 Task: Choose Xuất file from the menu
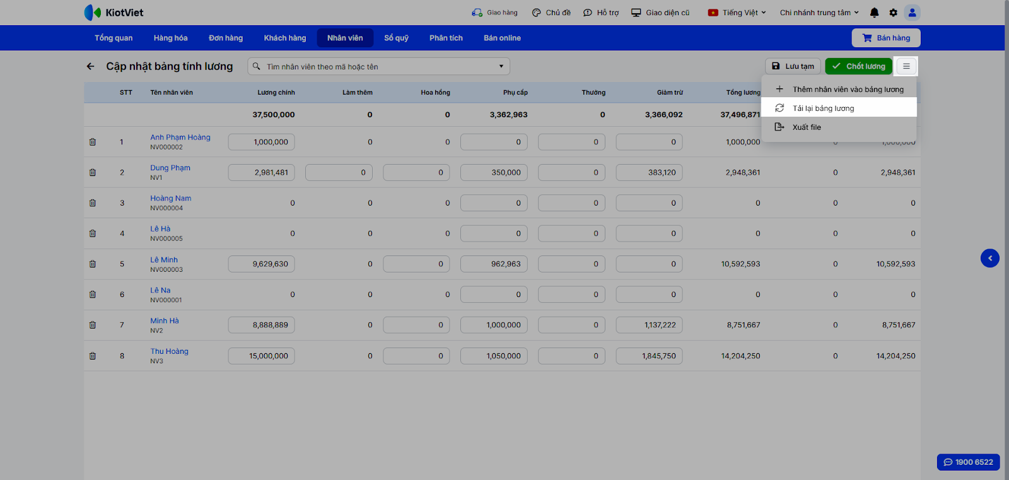[x=807, y=127]
